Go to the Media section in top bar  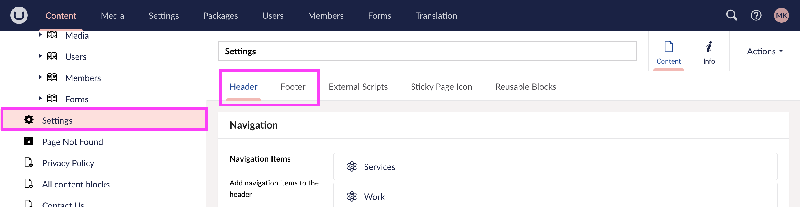(x=112, y=16)
